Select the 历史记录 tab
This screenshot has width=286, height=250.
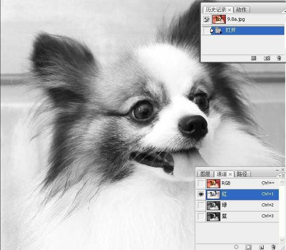click(x=216, y=9)
